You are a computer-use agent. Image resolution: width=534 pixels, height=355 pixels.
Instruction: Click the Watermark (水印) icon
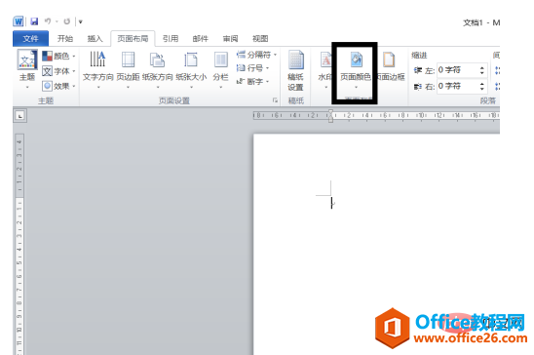coord(325,59)
